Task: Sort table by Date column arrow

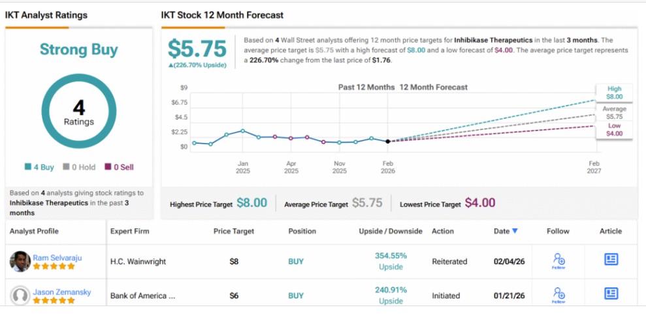Action: [515, 231]
